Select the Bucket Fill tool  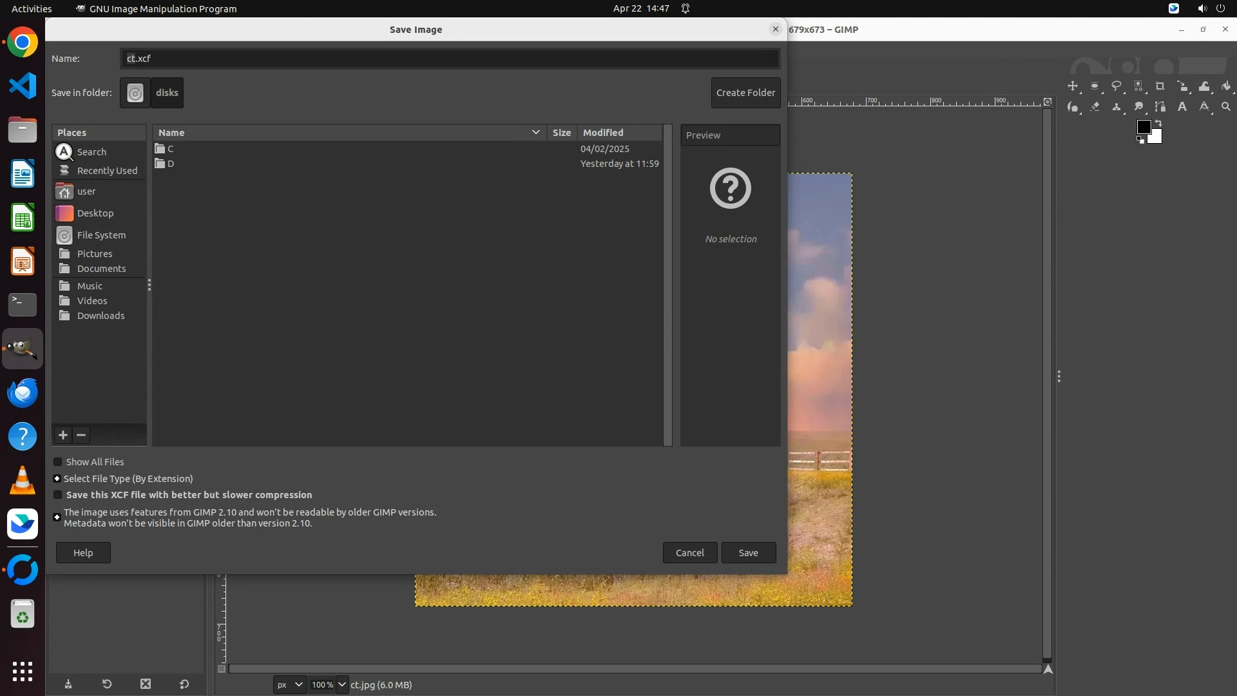[1226, 86]
